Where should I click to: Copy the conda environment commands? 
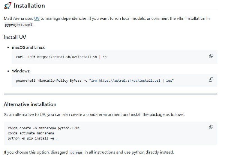pos(211,127)
